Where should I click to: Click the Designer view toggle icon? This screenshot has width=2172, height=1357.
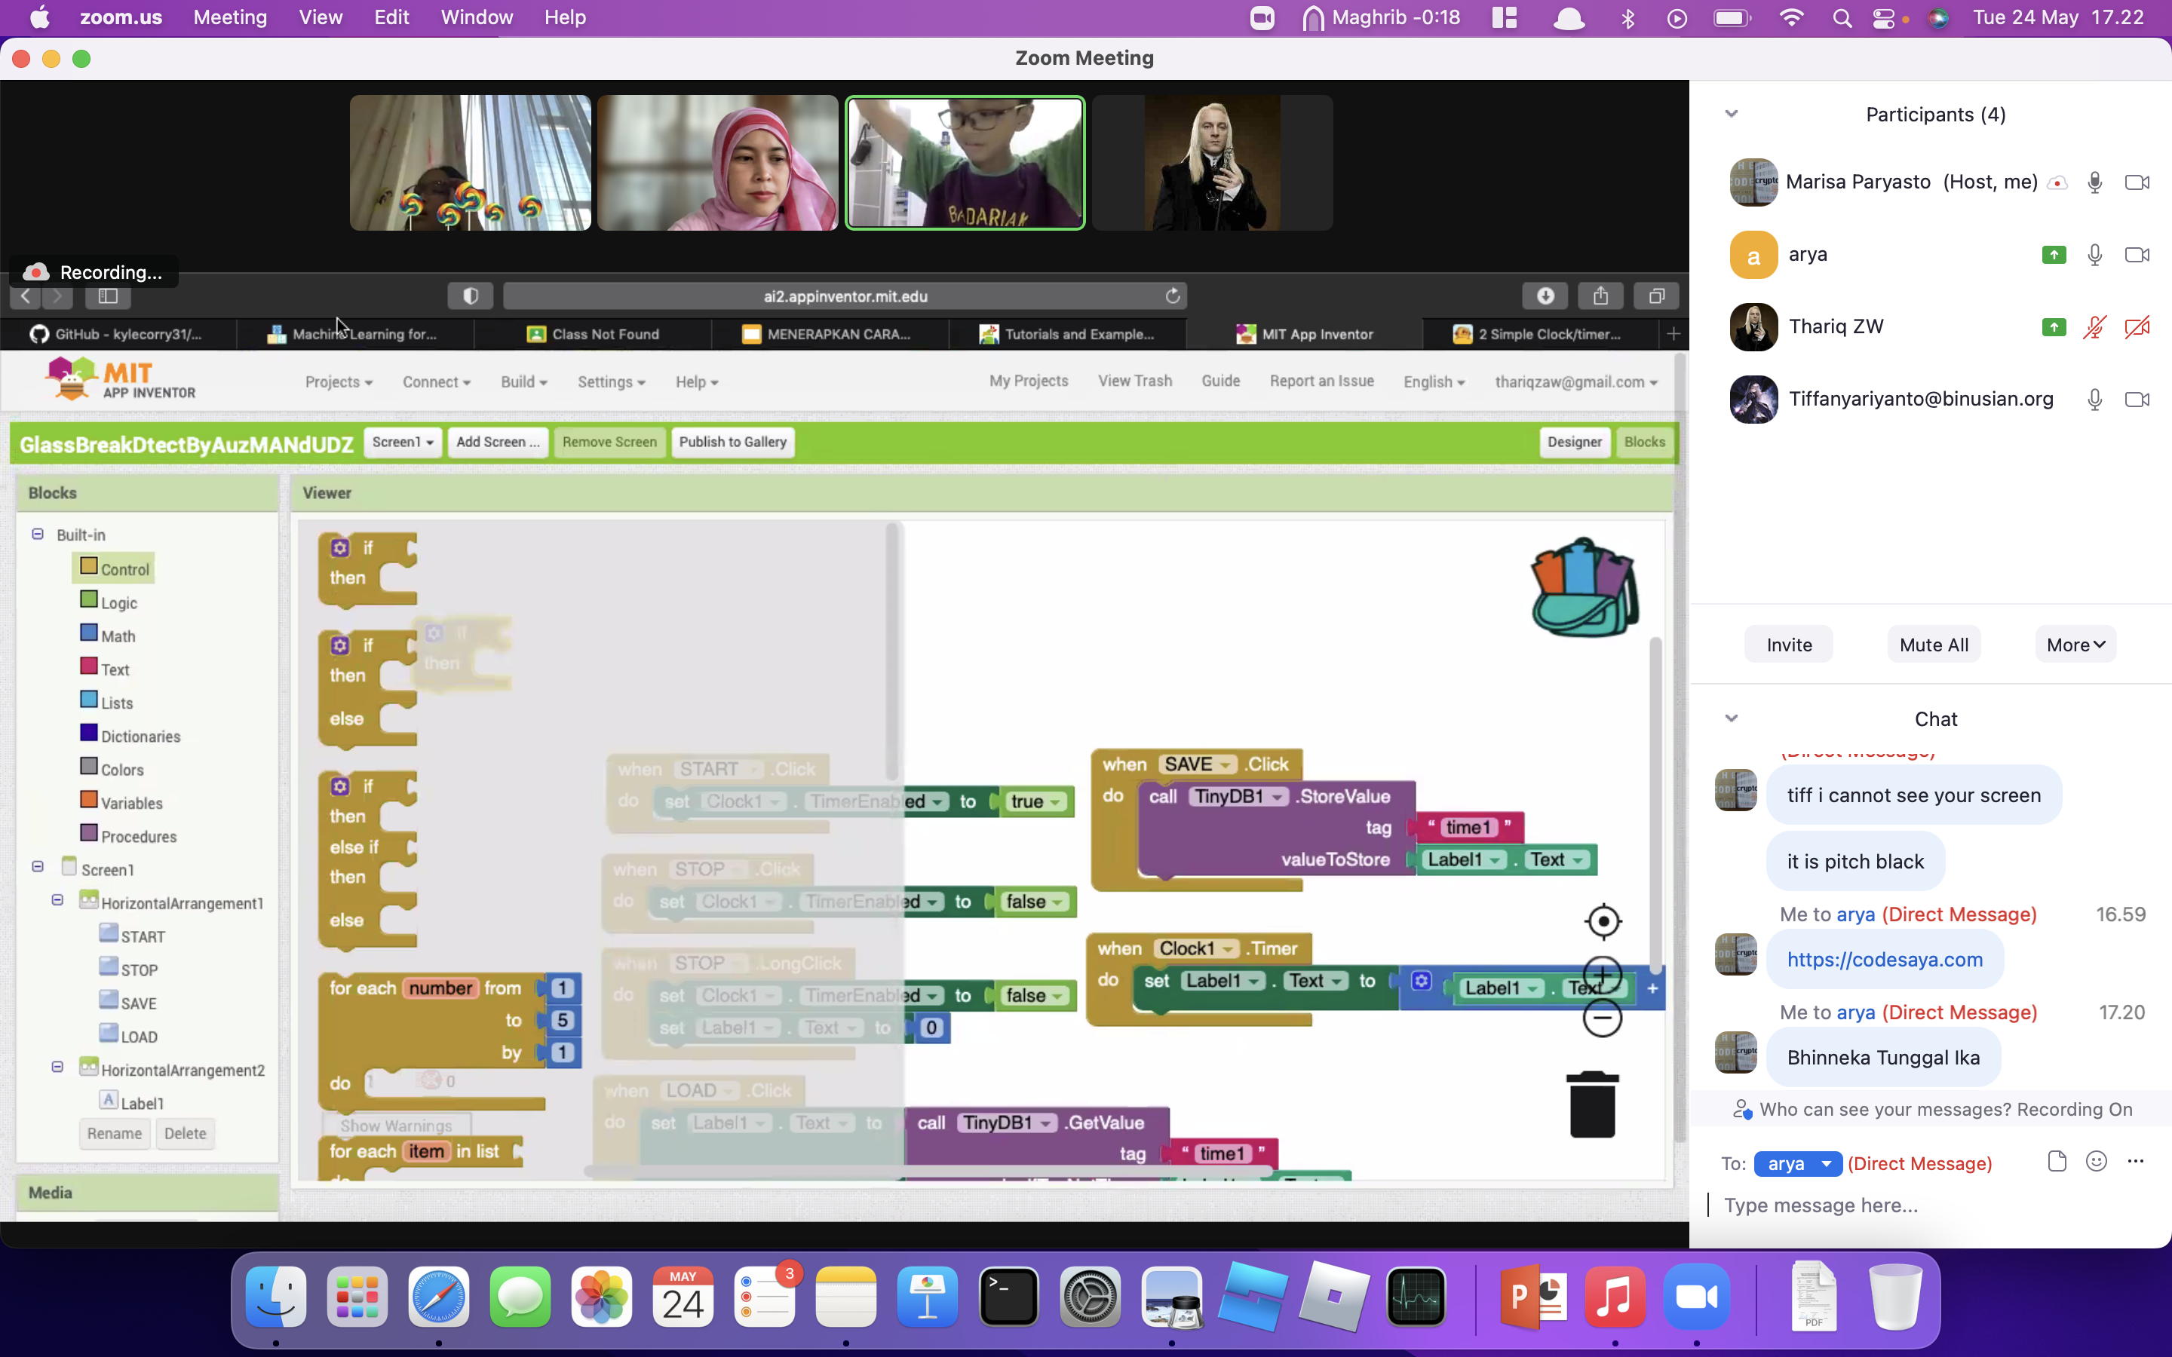1573,441
